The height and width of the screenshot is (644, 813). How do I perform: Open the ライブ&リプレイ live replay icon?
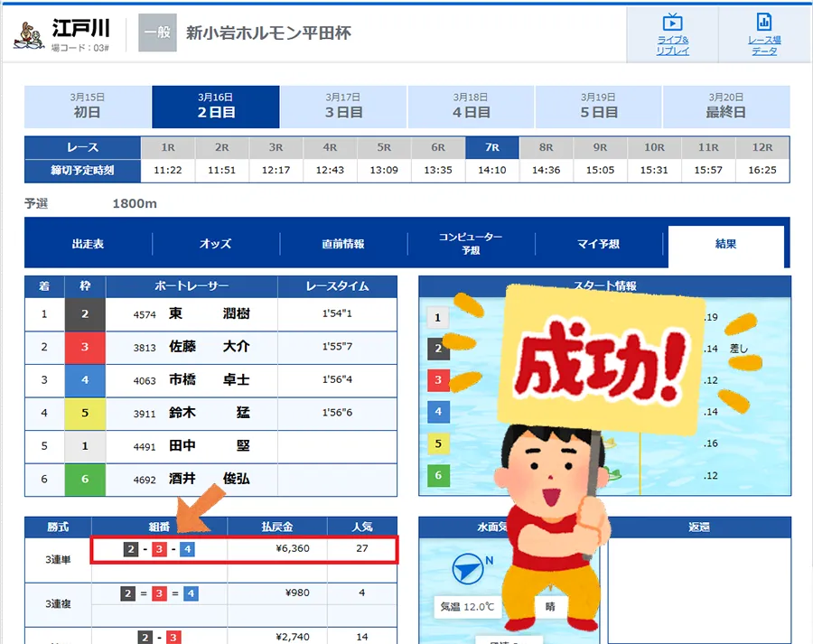672,33
